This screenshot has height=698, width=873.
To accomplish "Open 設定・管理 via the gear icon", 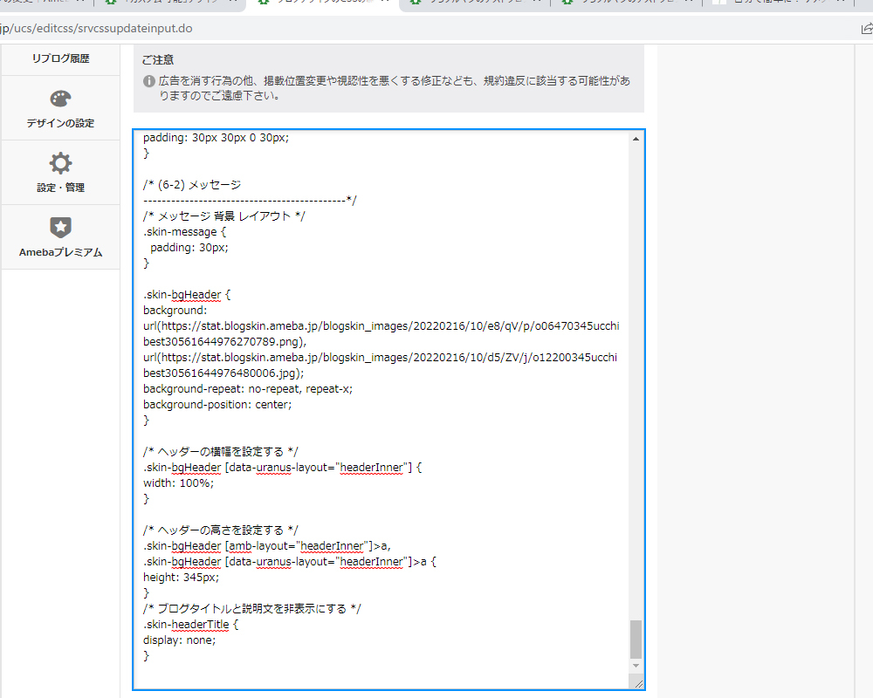I will tap(60, 163).
